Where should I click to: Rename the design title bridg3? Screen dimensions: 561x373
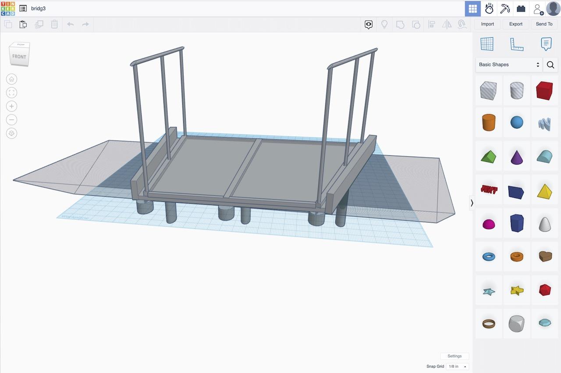pos(38,8)
